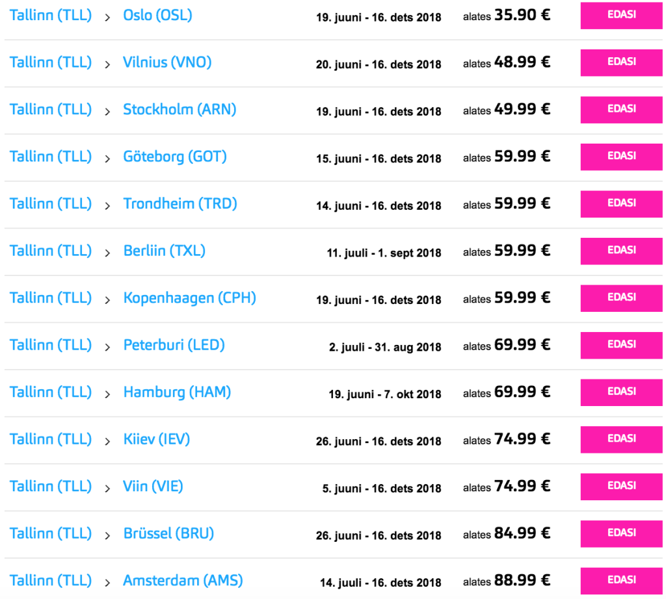
Task: Click the arrow before Berliin (TXL)
Action: pos(107,253)
